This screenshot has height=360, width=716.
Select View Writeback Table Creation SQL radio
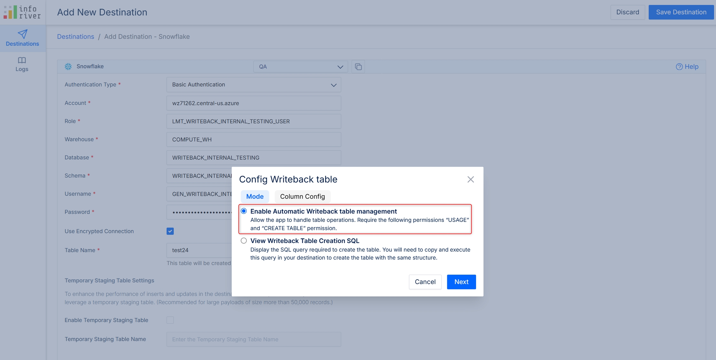coord(244,241)
